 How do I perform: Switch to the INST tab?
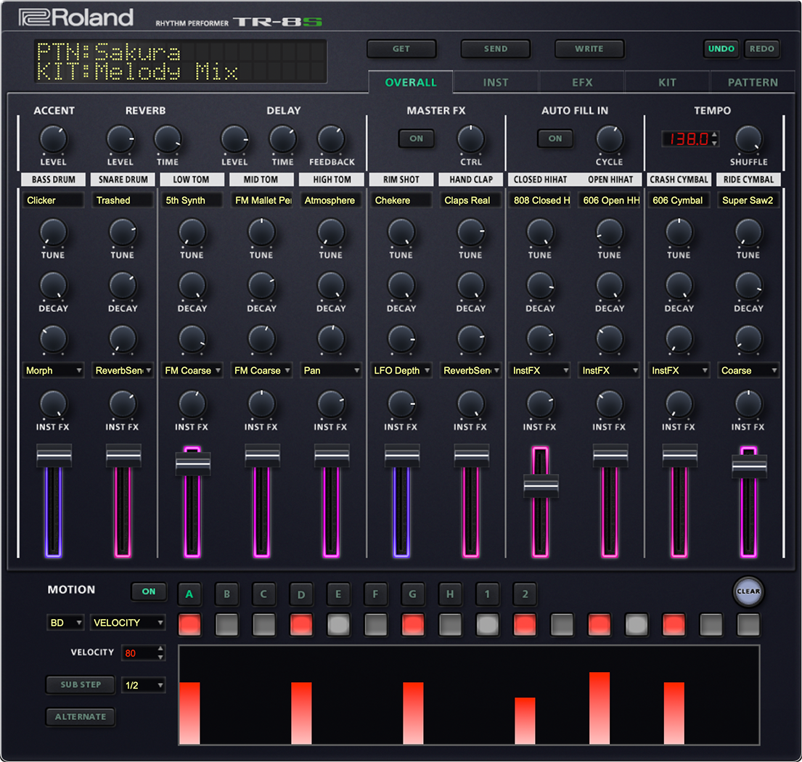tap(496, 82)
